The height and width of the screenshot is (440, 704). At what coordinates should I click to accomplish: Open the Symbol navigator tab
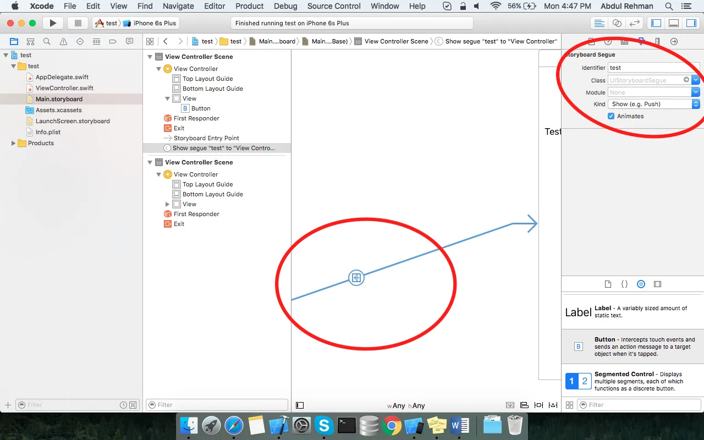click(x=30, y=41)
